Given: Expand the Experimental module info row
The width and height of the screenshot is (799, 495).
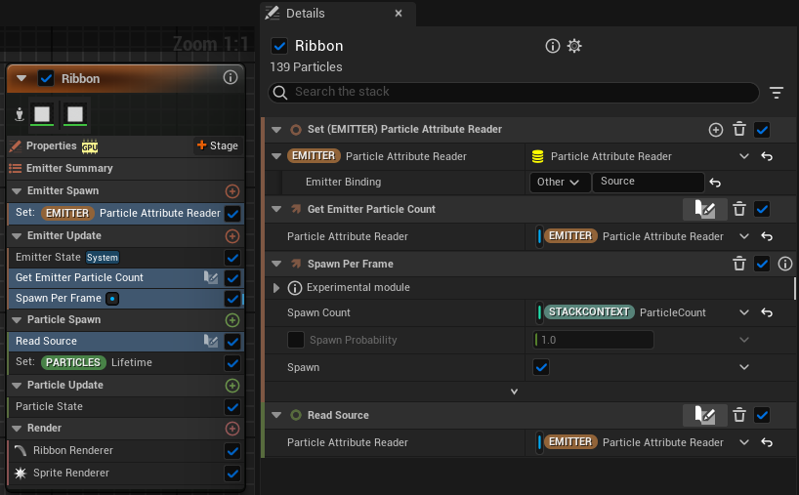Looking at the screenshot, I should click(276, 288).
